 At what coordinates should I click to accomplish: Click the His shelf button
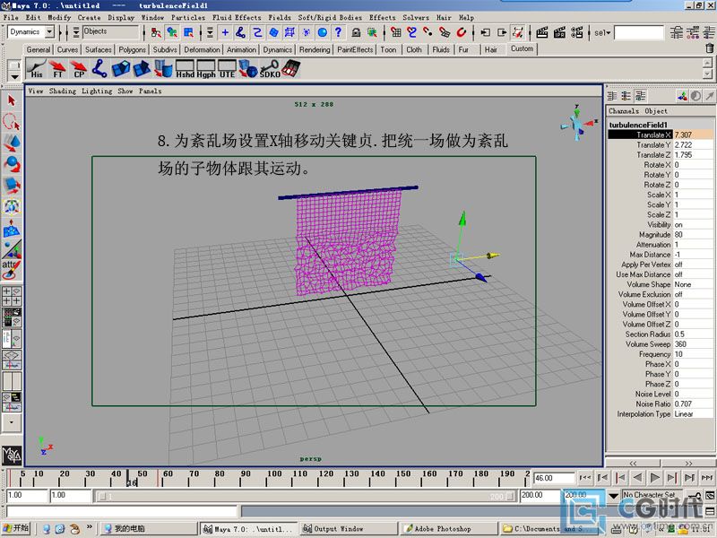click(x=36, y=69)
